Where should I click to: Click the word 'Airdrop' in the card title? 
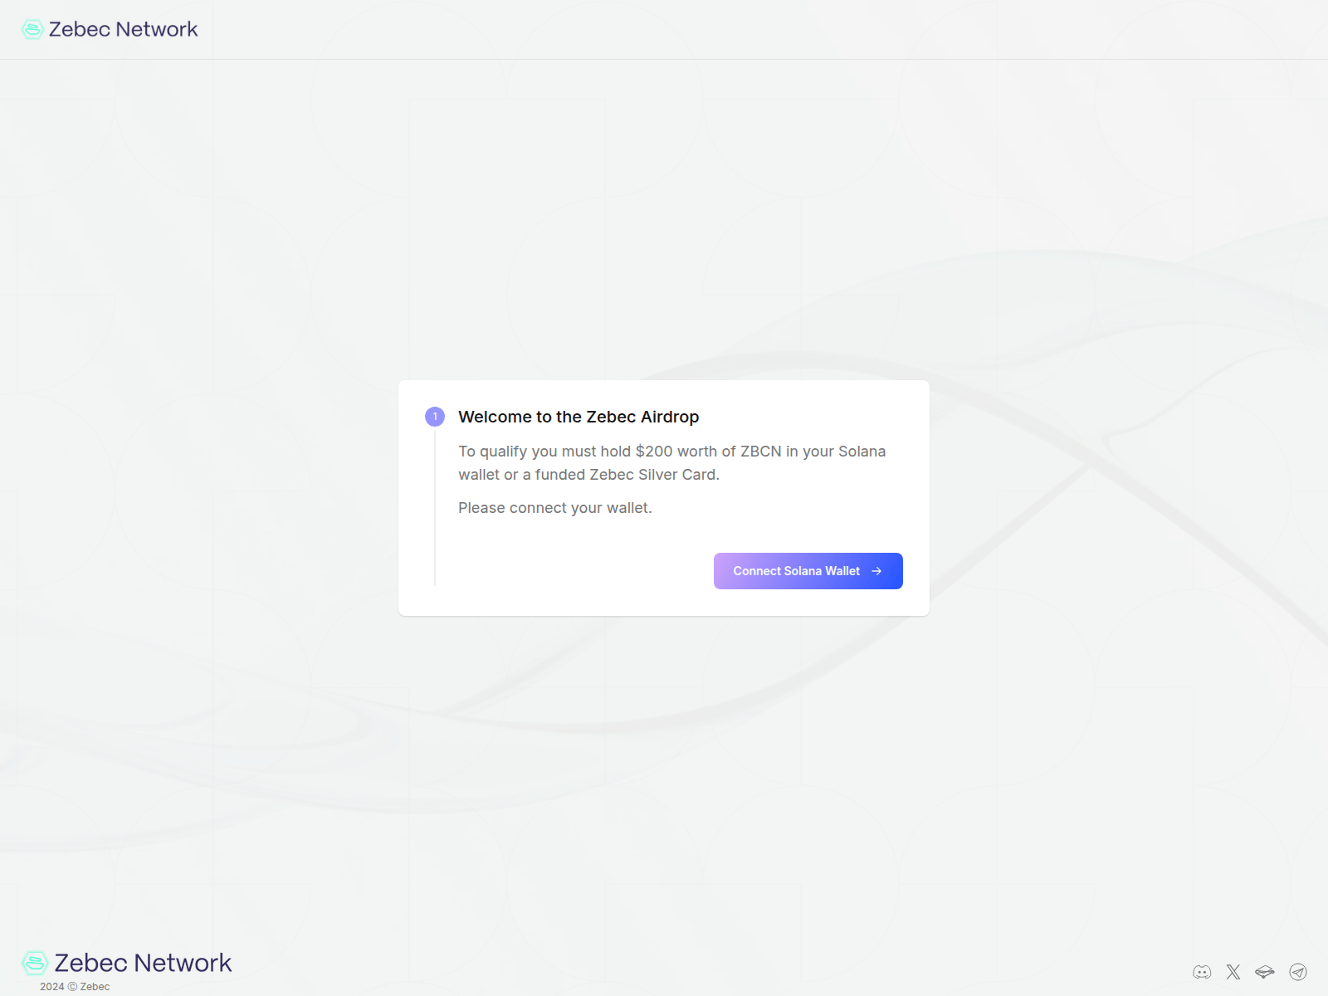tap(670, 417)
